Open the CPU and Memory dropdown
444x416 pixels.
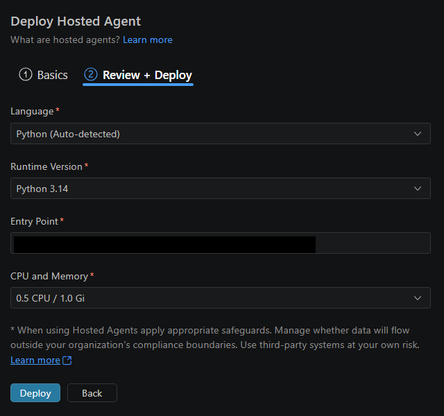pyautogui.click(x=221, y=298)
